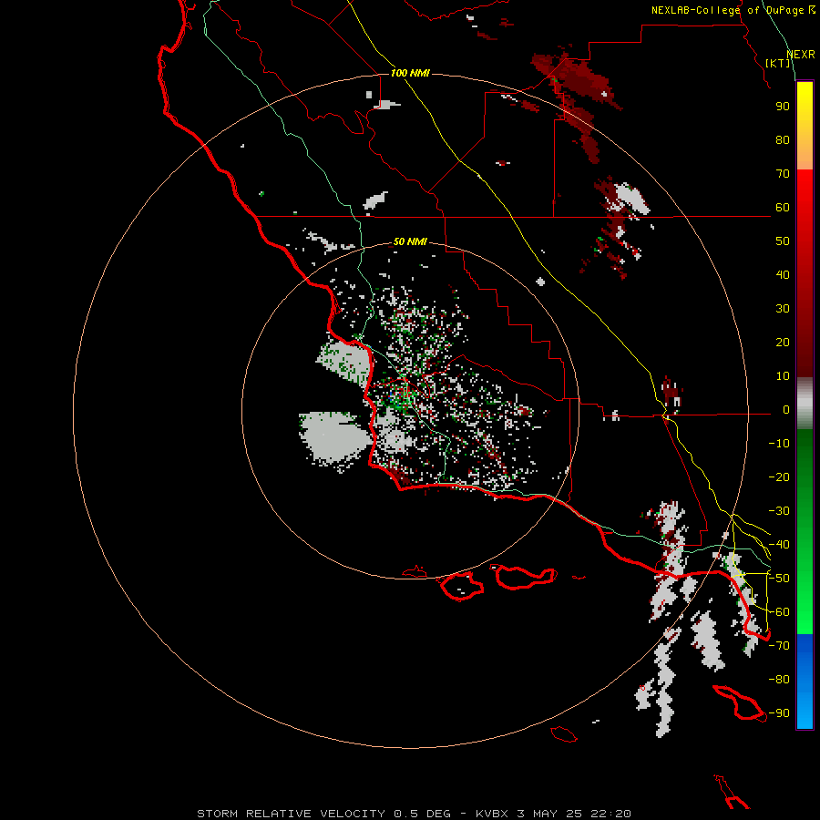Screen dimensions: 820x820
Task: Click the NEXLAB-College of DuPage credit text
Action: 733,10
